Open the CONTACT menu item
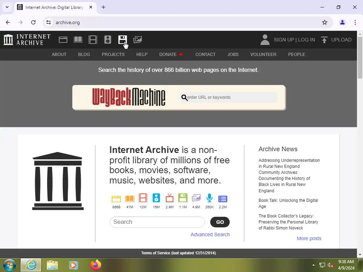 (205, 54)
